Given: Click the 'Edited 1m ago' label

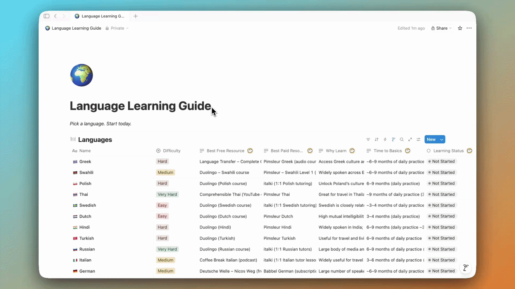Looking at the screenshot, I should tap(411, 28).
